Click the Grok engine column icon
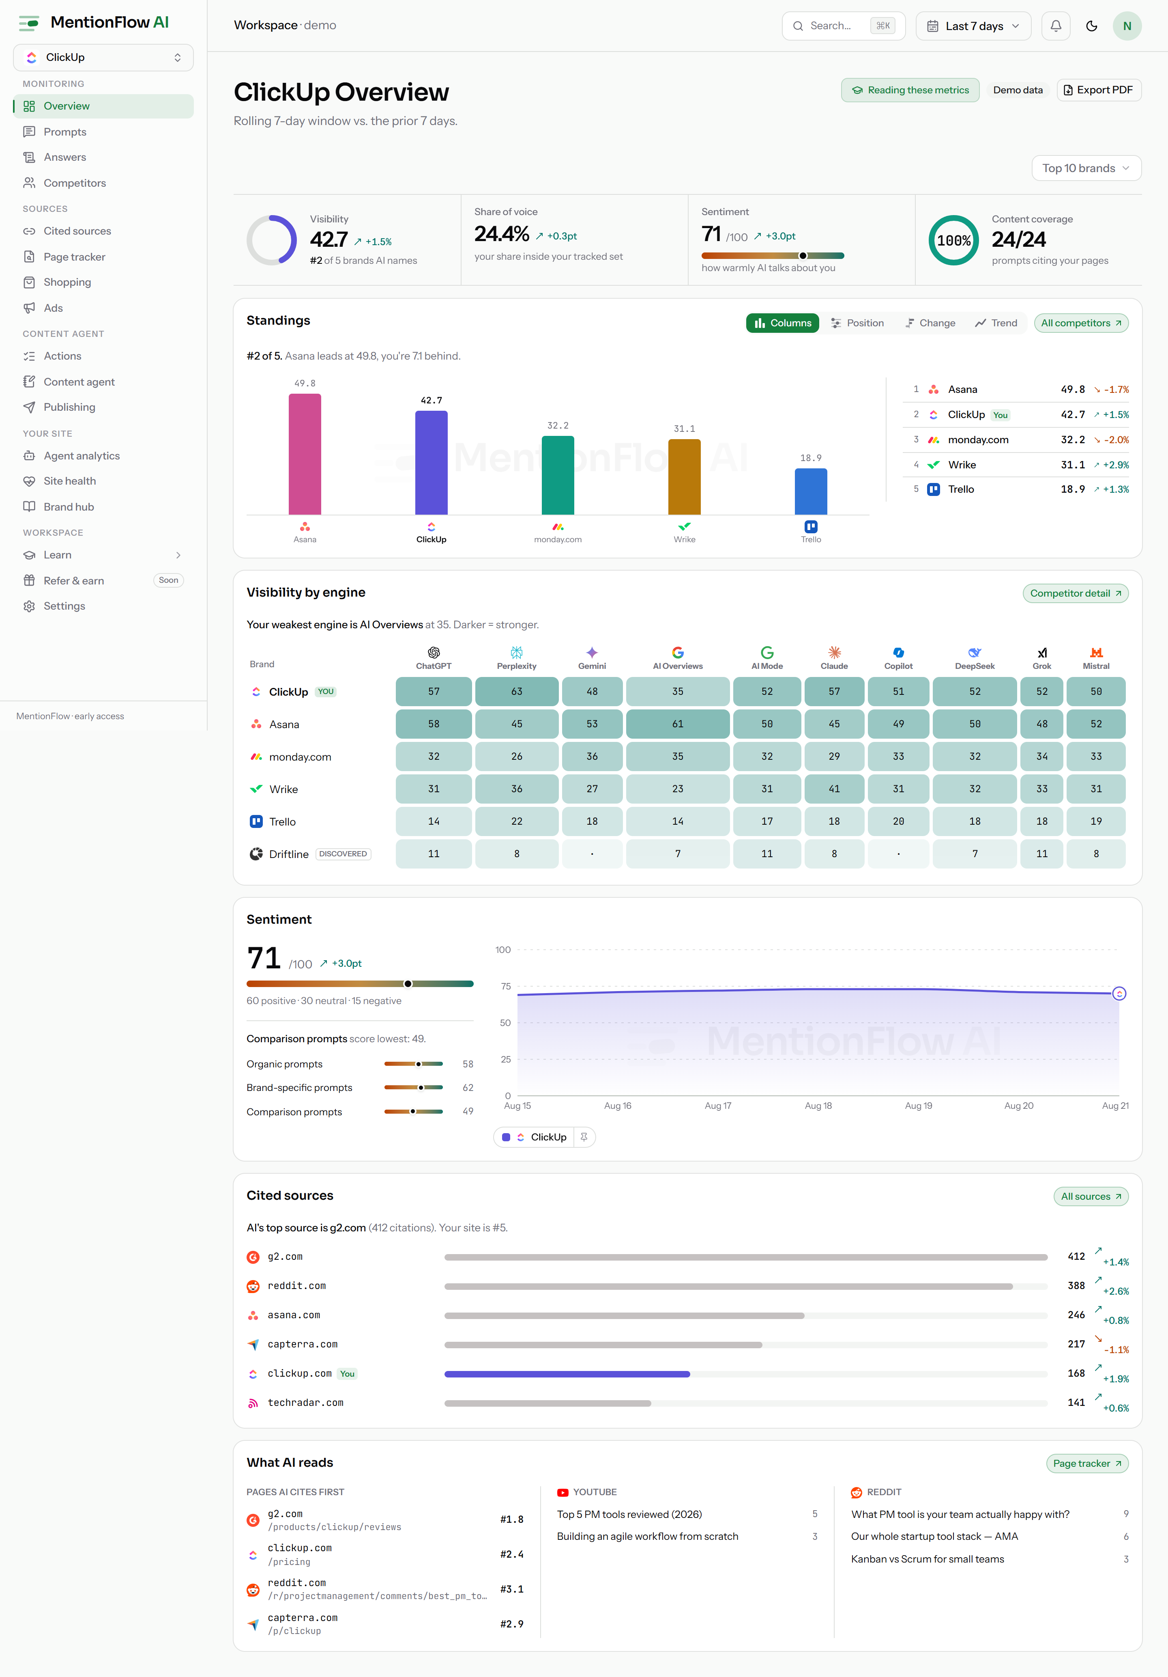 pyautogui.click(x=1042, y=652)
